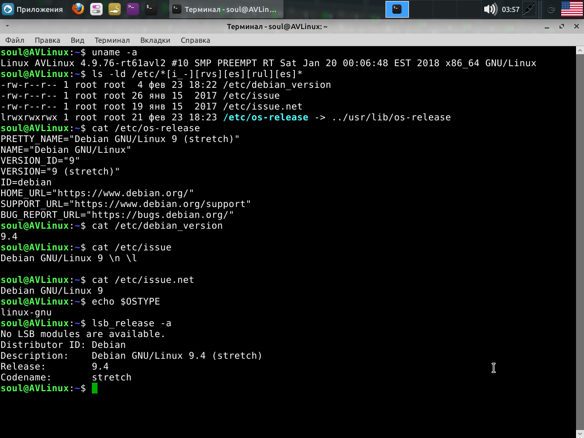Minimize the terminal window
Screen dimensions: 584x438
pos(547,27)
